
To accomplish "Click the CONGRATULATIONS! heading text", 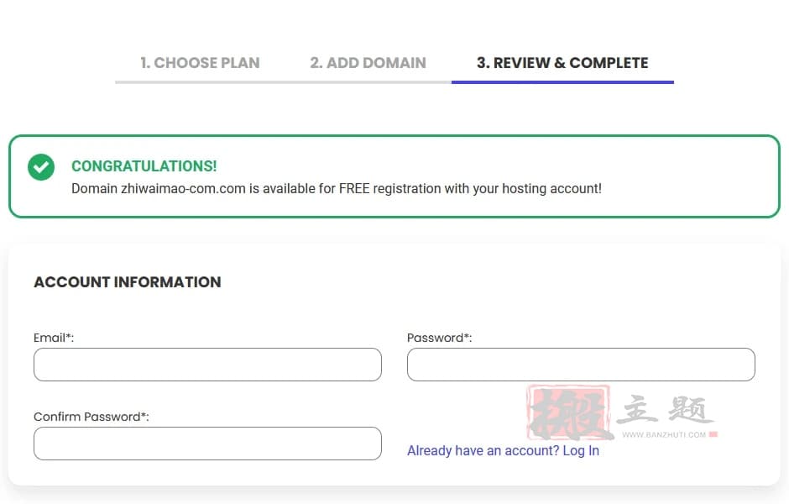I will point(144,166).
